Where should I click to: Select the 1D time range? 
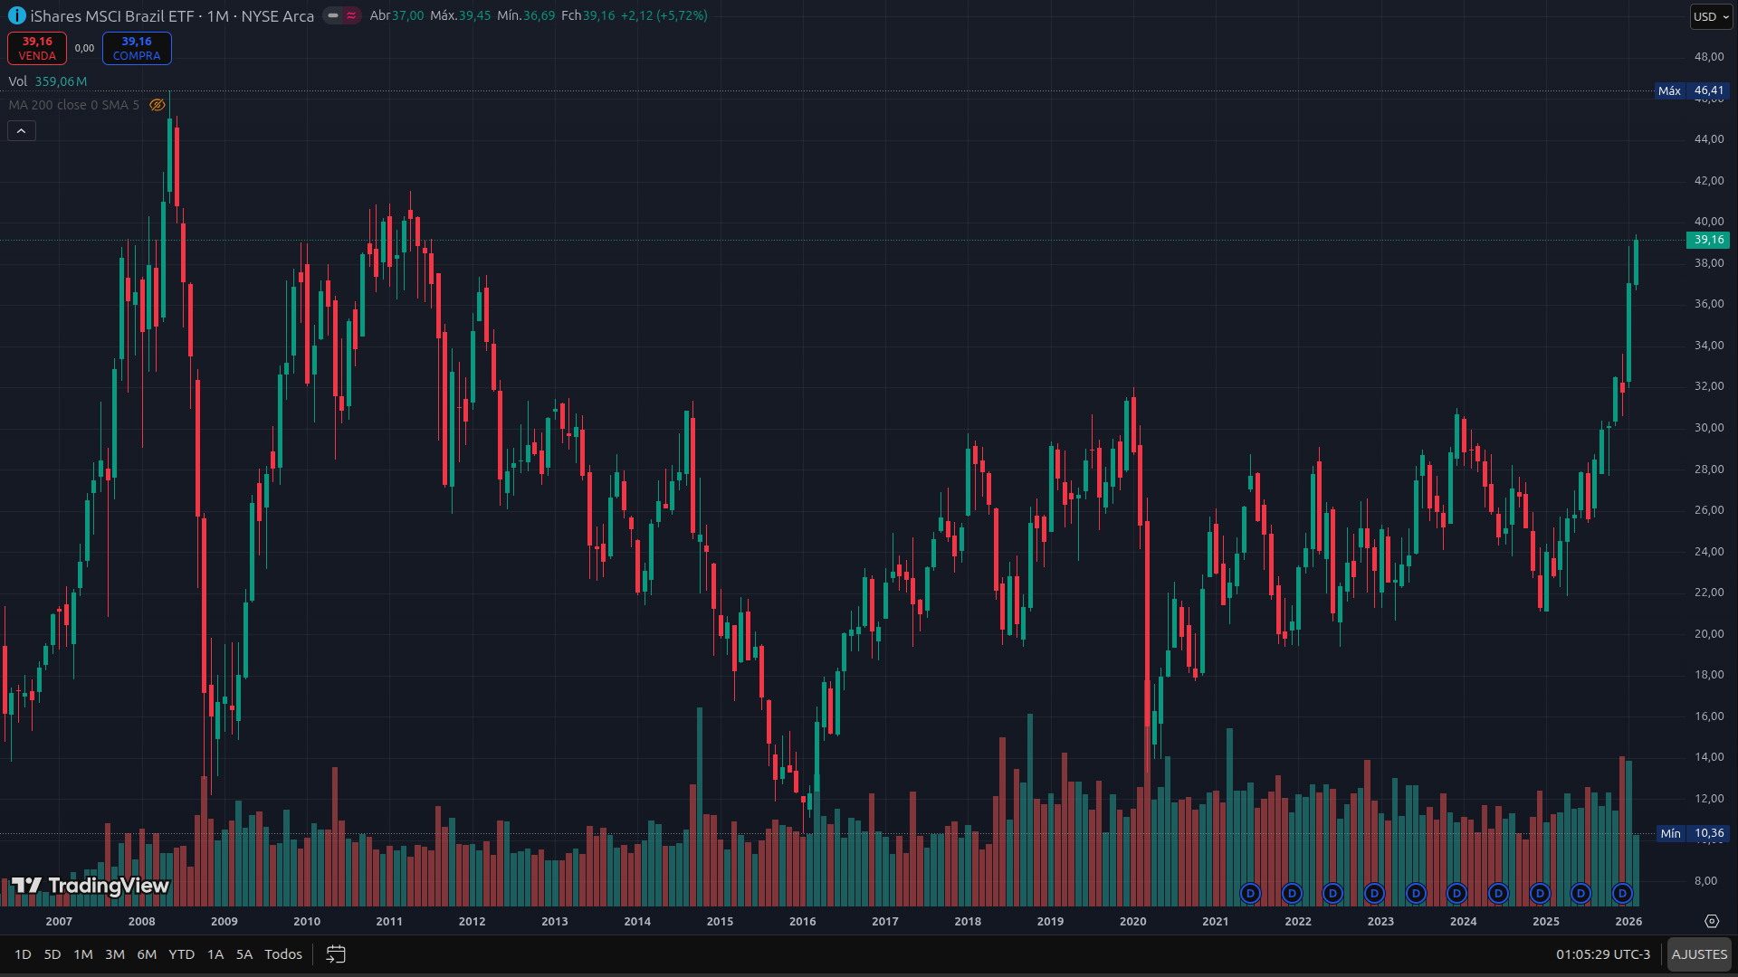click(23, 954)
